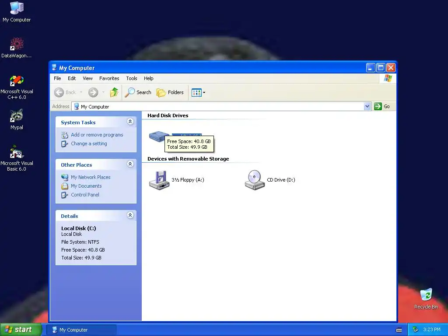Open the File menu
448x336 pixels.
coord(57,78)
